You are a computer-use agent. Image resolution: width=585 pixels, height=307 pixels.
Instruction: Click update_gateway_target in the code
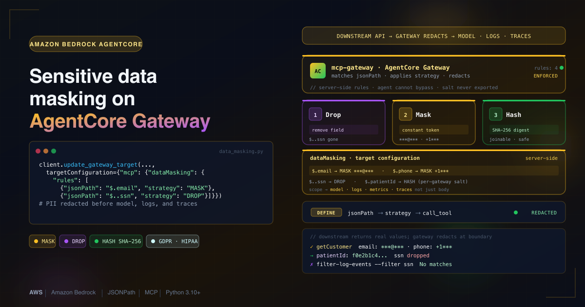coord(101,165)
